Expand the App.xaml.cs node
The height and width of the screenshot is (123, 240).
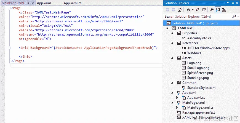pos(177,97)
